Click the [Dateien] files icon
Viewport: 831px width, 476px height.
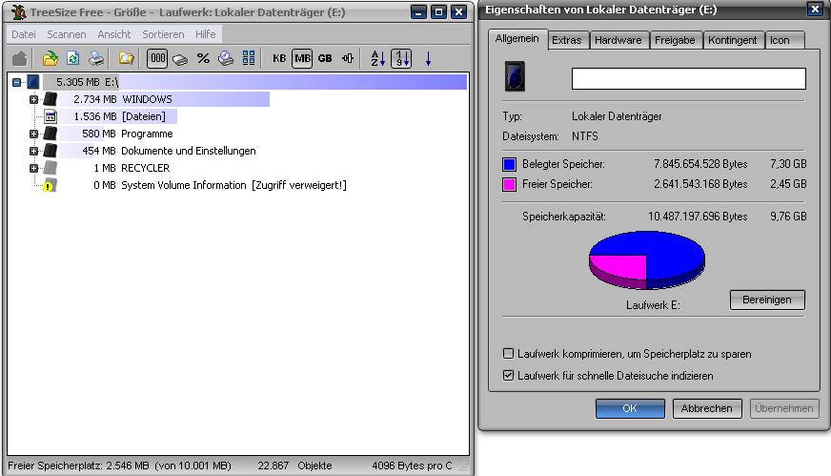[51, 116]
